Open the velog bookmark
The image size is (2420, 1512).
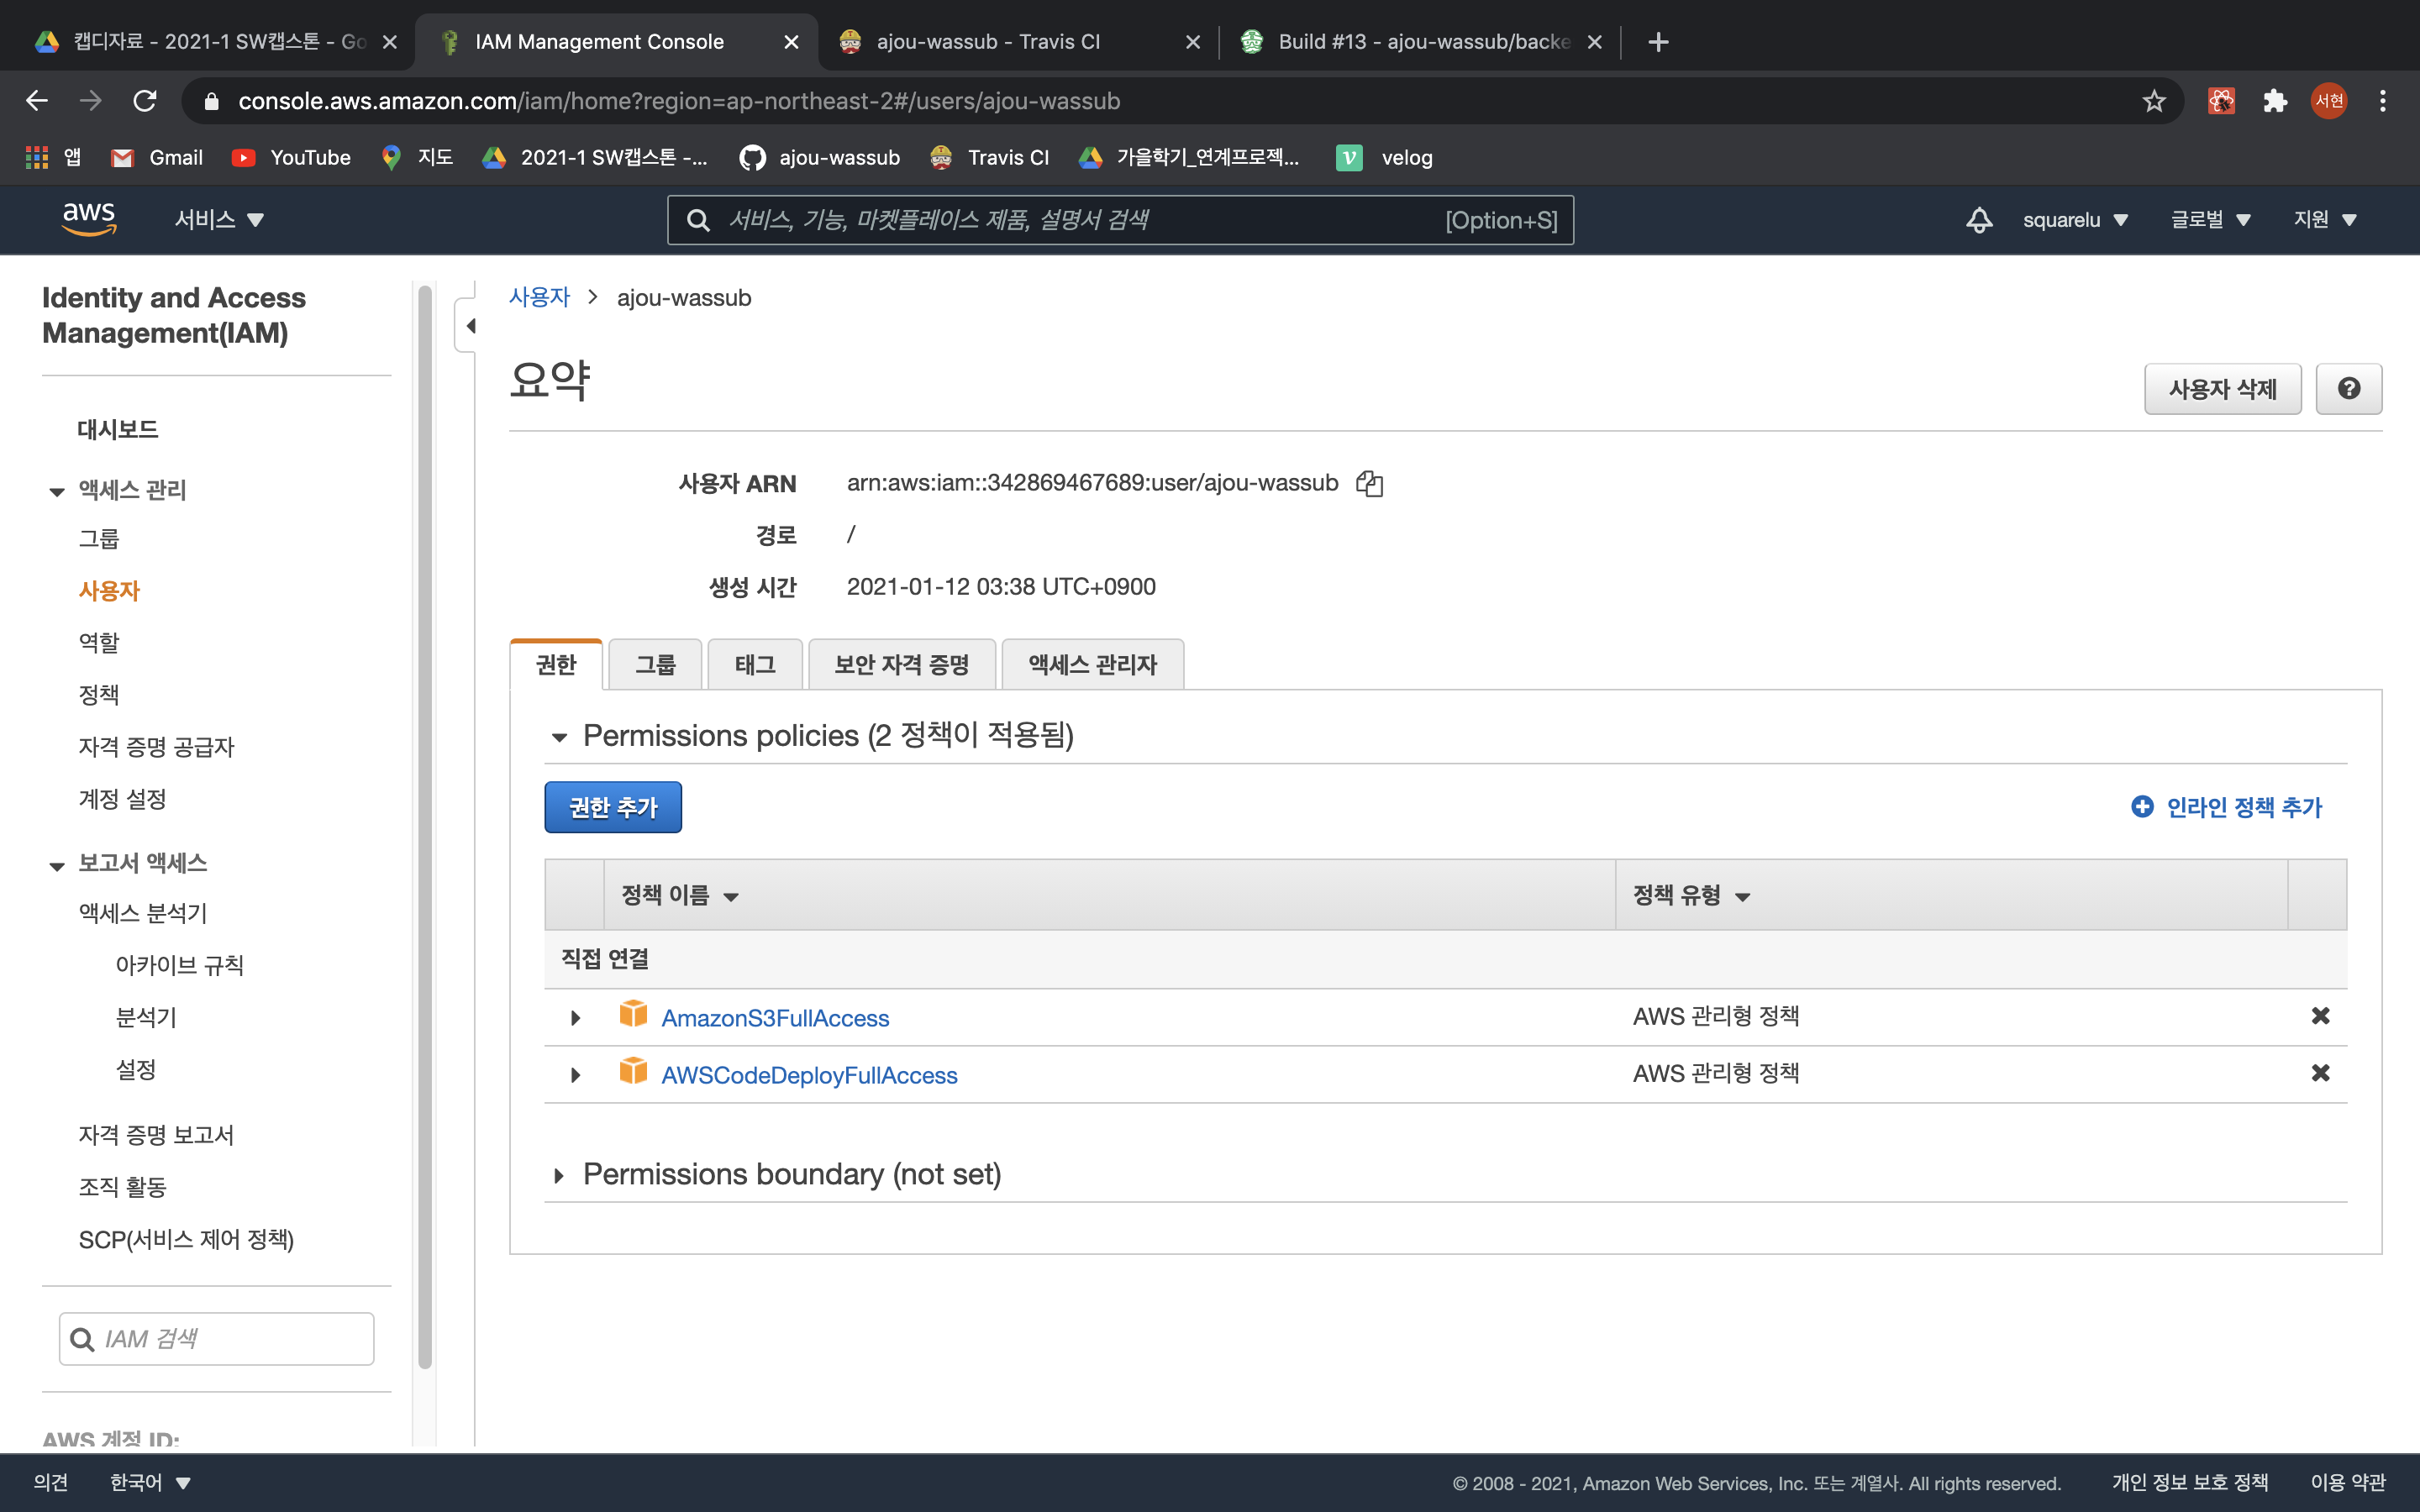pos(1385,158)
